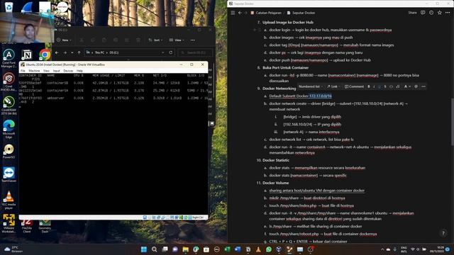Screen dimensions: 454x255
Task: Click Google Chrome desktop shortcut
Action: (45, 55)
